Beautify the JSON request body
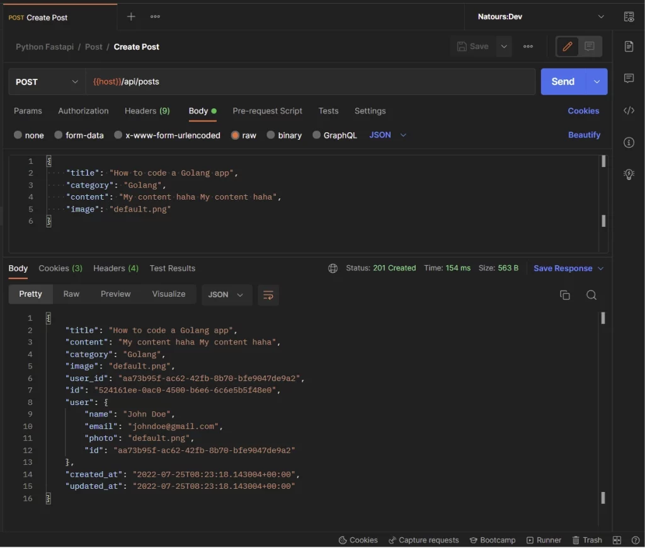This screenshot has width=645, height=548. (584, 135)
